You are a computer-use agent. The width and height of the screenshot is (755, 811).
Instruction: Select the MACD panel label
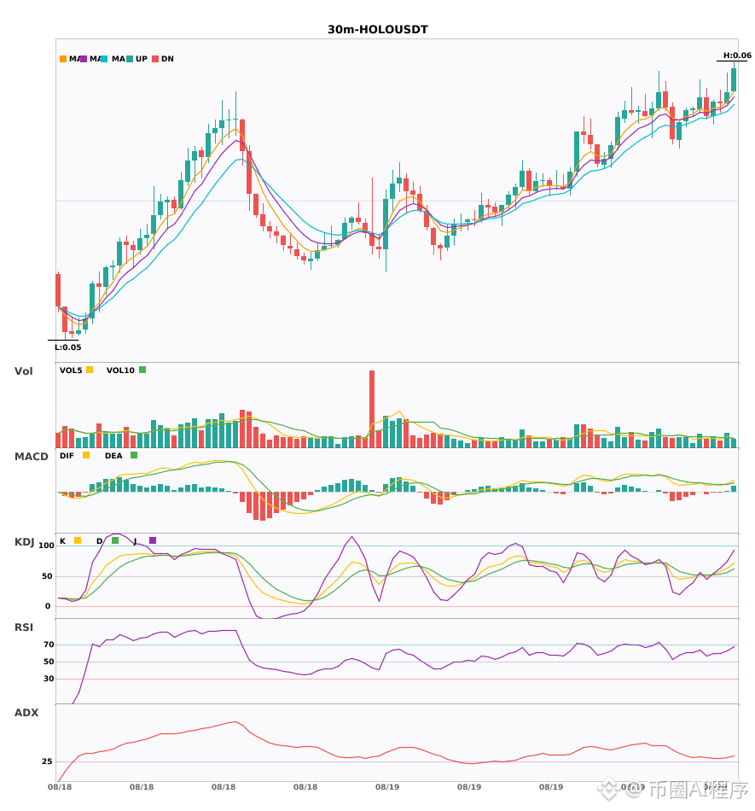[31, 457]
